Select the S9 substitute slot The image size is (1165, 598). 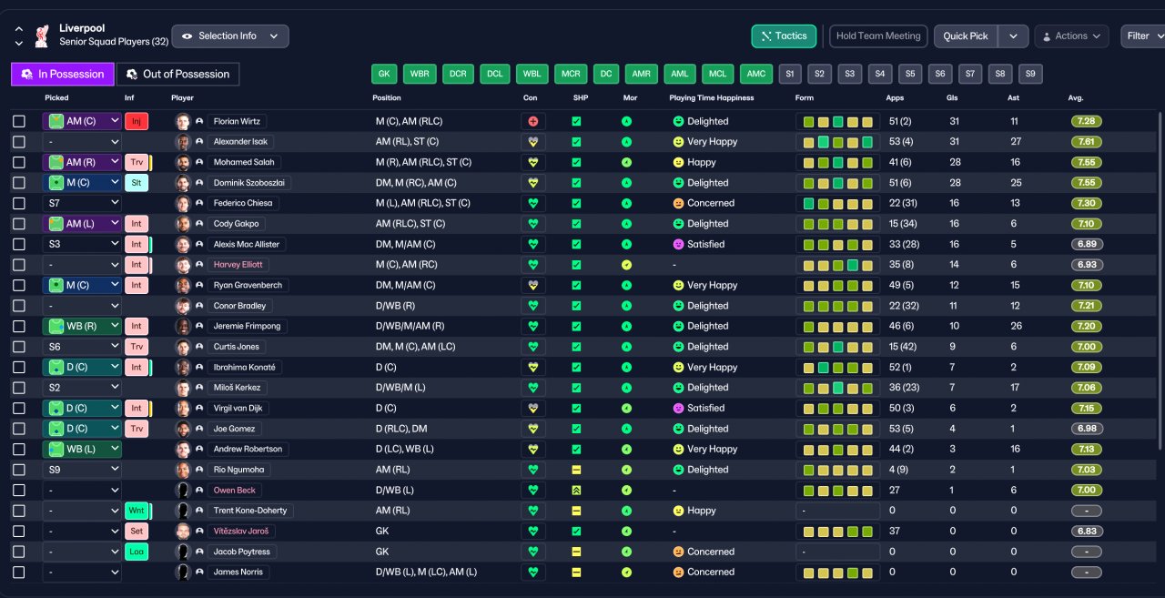tap(1030, 74)
